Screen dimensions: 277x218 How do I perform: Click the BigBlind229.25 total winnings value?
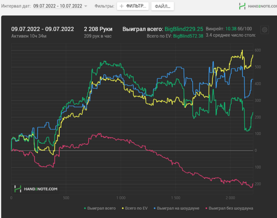point(184,29)
